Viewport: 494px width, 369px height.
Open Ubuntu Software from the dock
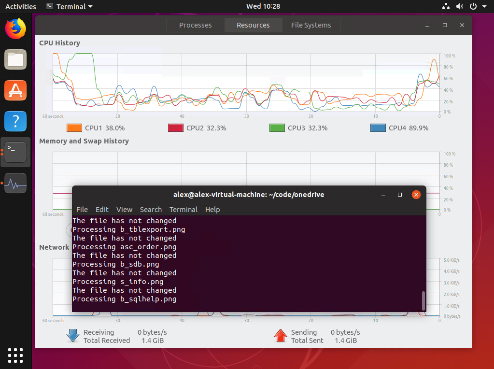point(15,90)
